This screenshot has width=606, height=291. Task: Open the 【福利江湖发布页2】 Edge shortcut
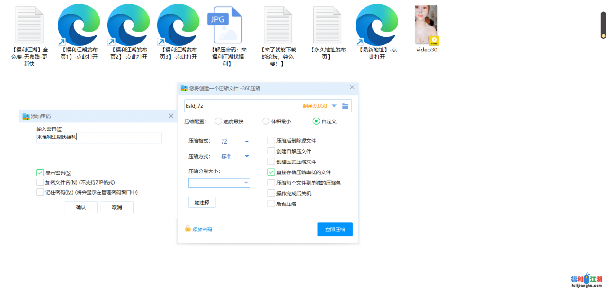tap(128, 25)
